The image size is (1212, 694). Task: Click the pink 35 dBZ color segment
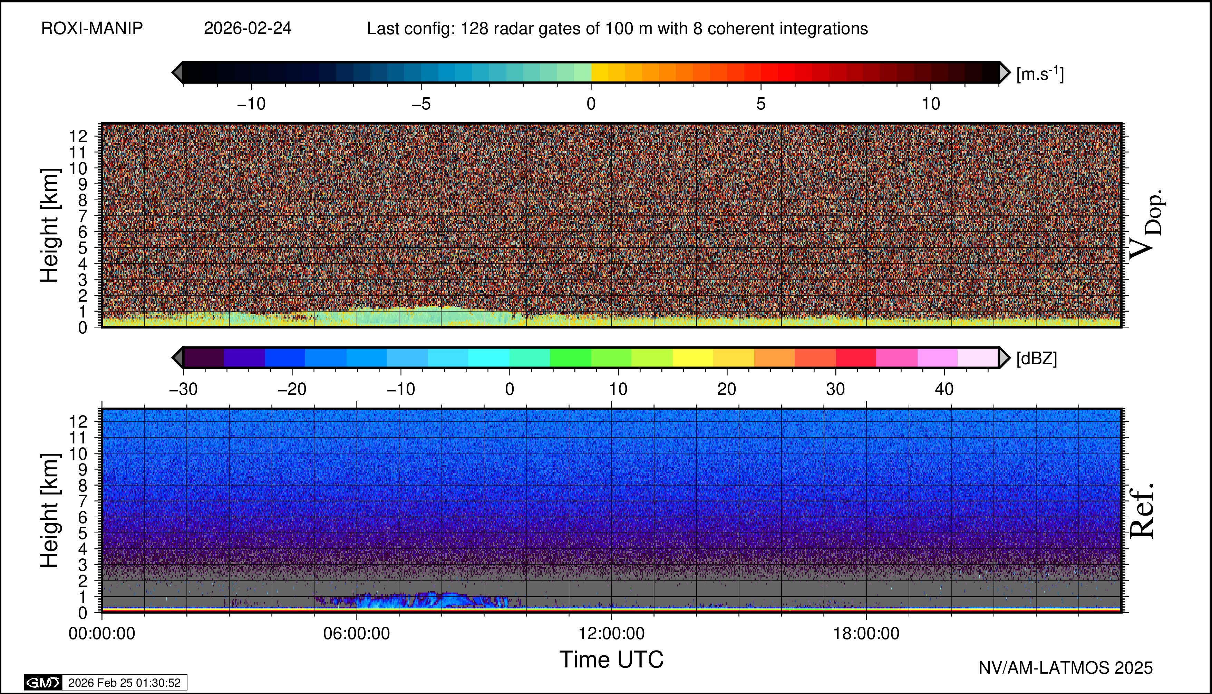coord(896,358)
